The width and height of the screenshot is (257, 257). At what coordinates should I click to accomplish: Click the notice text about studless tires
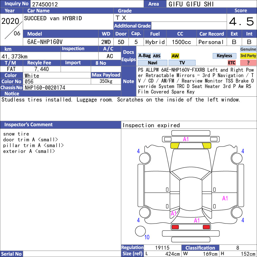121,100
